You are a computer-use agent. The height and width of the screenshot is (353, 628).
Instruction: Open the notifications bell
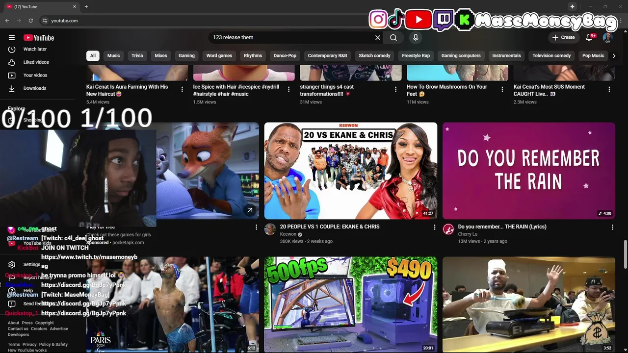tap(590, 37)
